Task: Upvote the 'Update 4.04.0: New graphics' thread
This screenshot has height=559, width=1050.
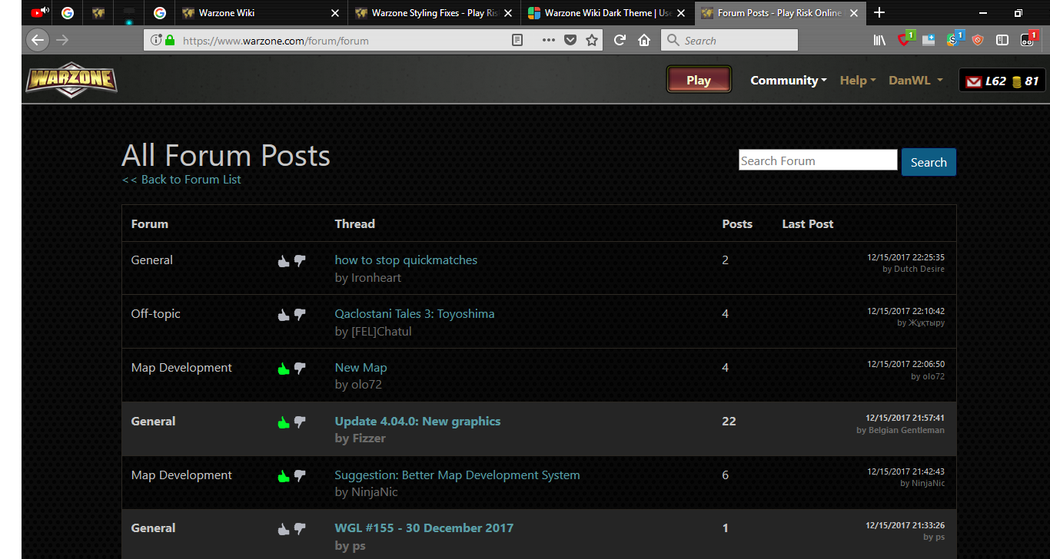Action: pos(283,422)
